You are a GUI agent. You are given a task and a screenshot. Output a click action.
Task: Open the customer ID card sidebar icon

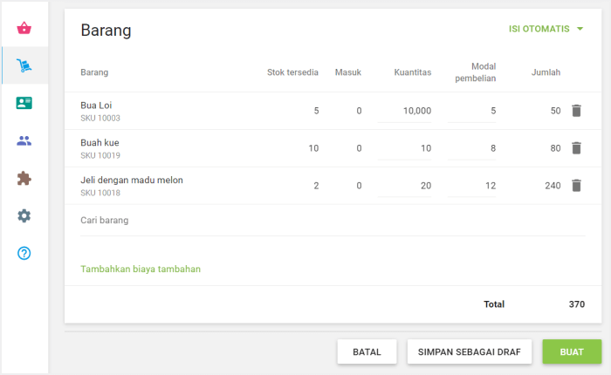[24, 103]
